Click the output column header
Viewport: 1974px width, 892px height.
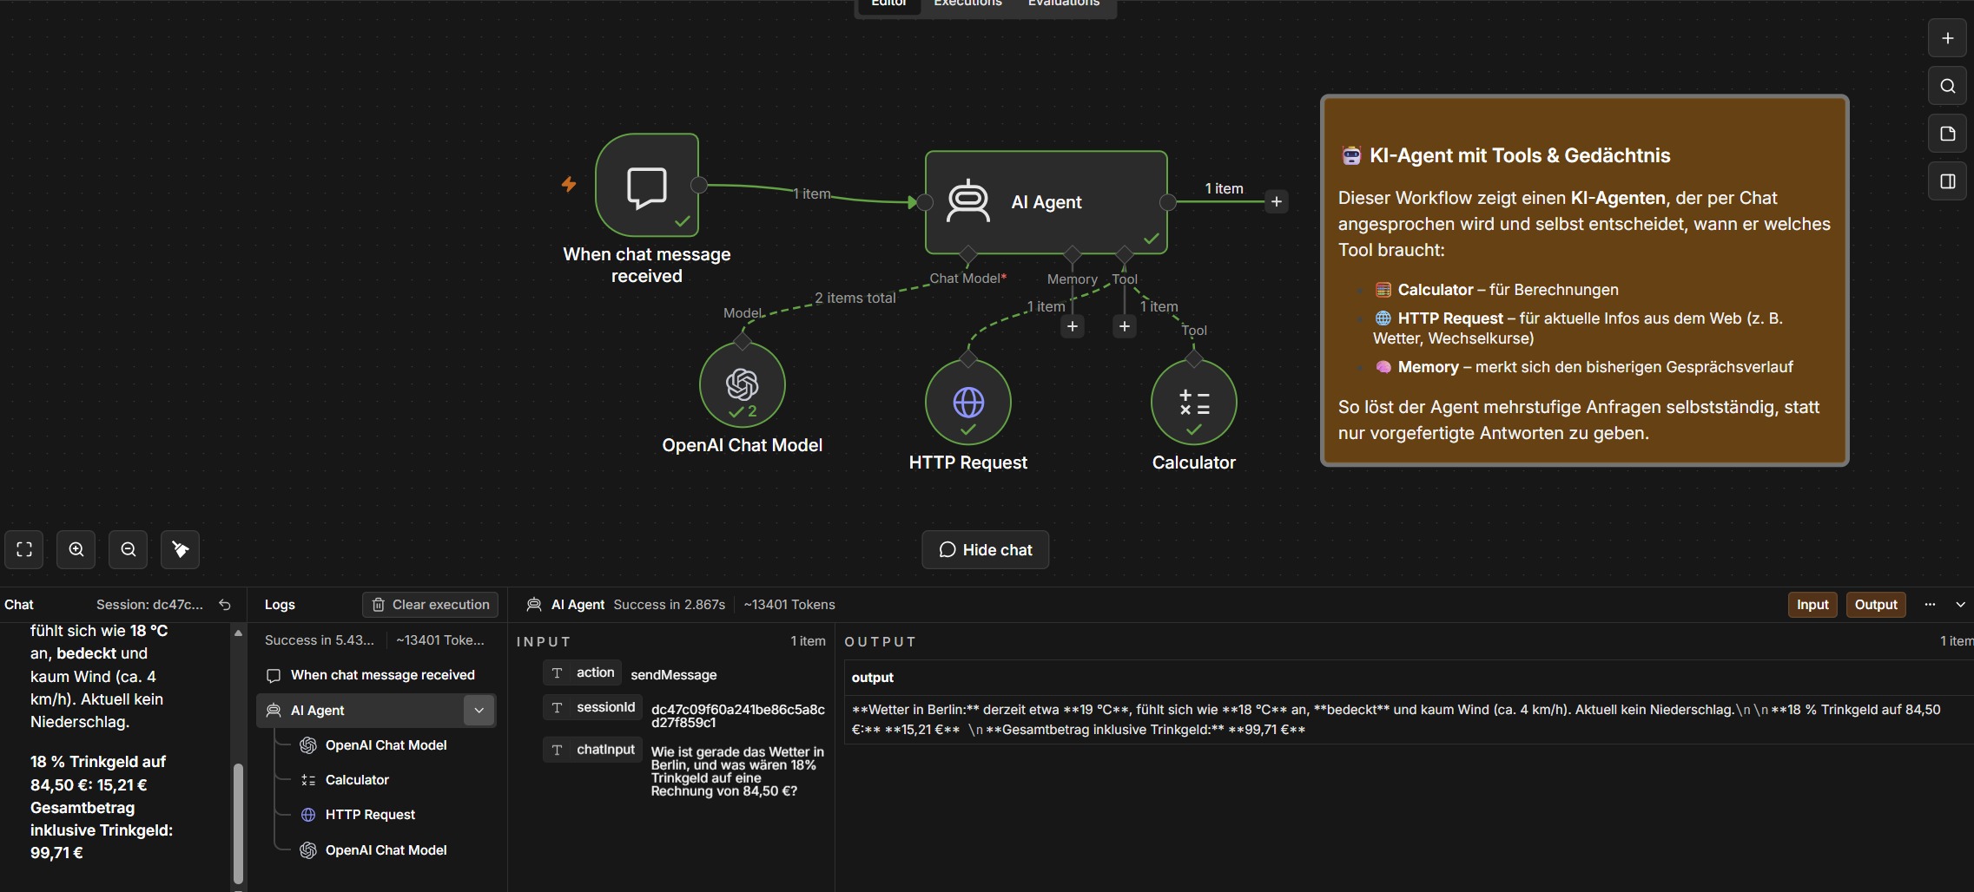point(873,678)
